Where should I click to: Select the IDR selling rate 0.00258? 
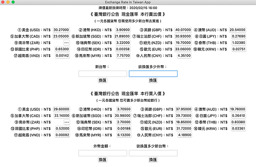123,49
